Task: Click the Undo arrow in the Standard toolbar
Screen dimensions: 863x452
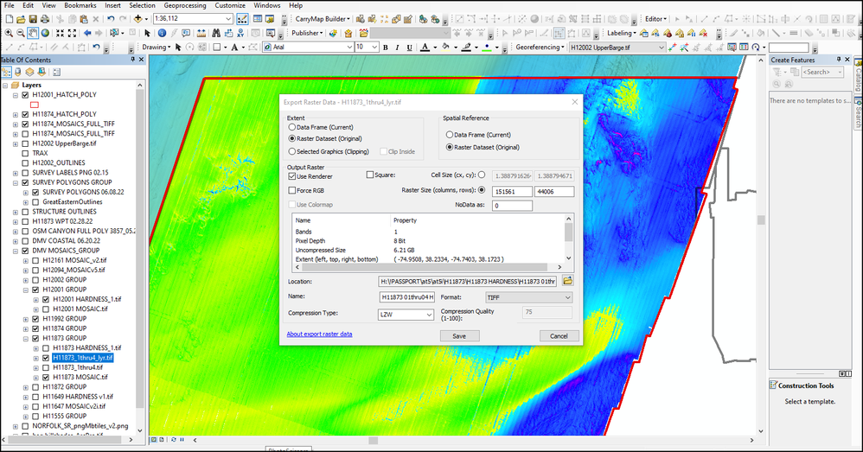Action: (x=111, y=19)
